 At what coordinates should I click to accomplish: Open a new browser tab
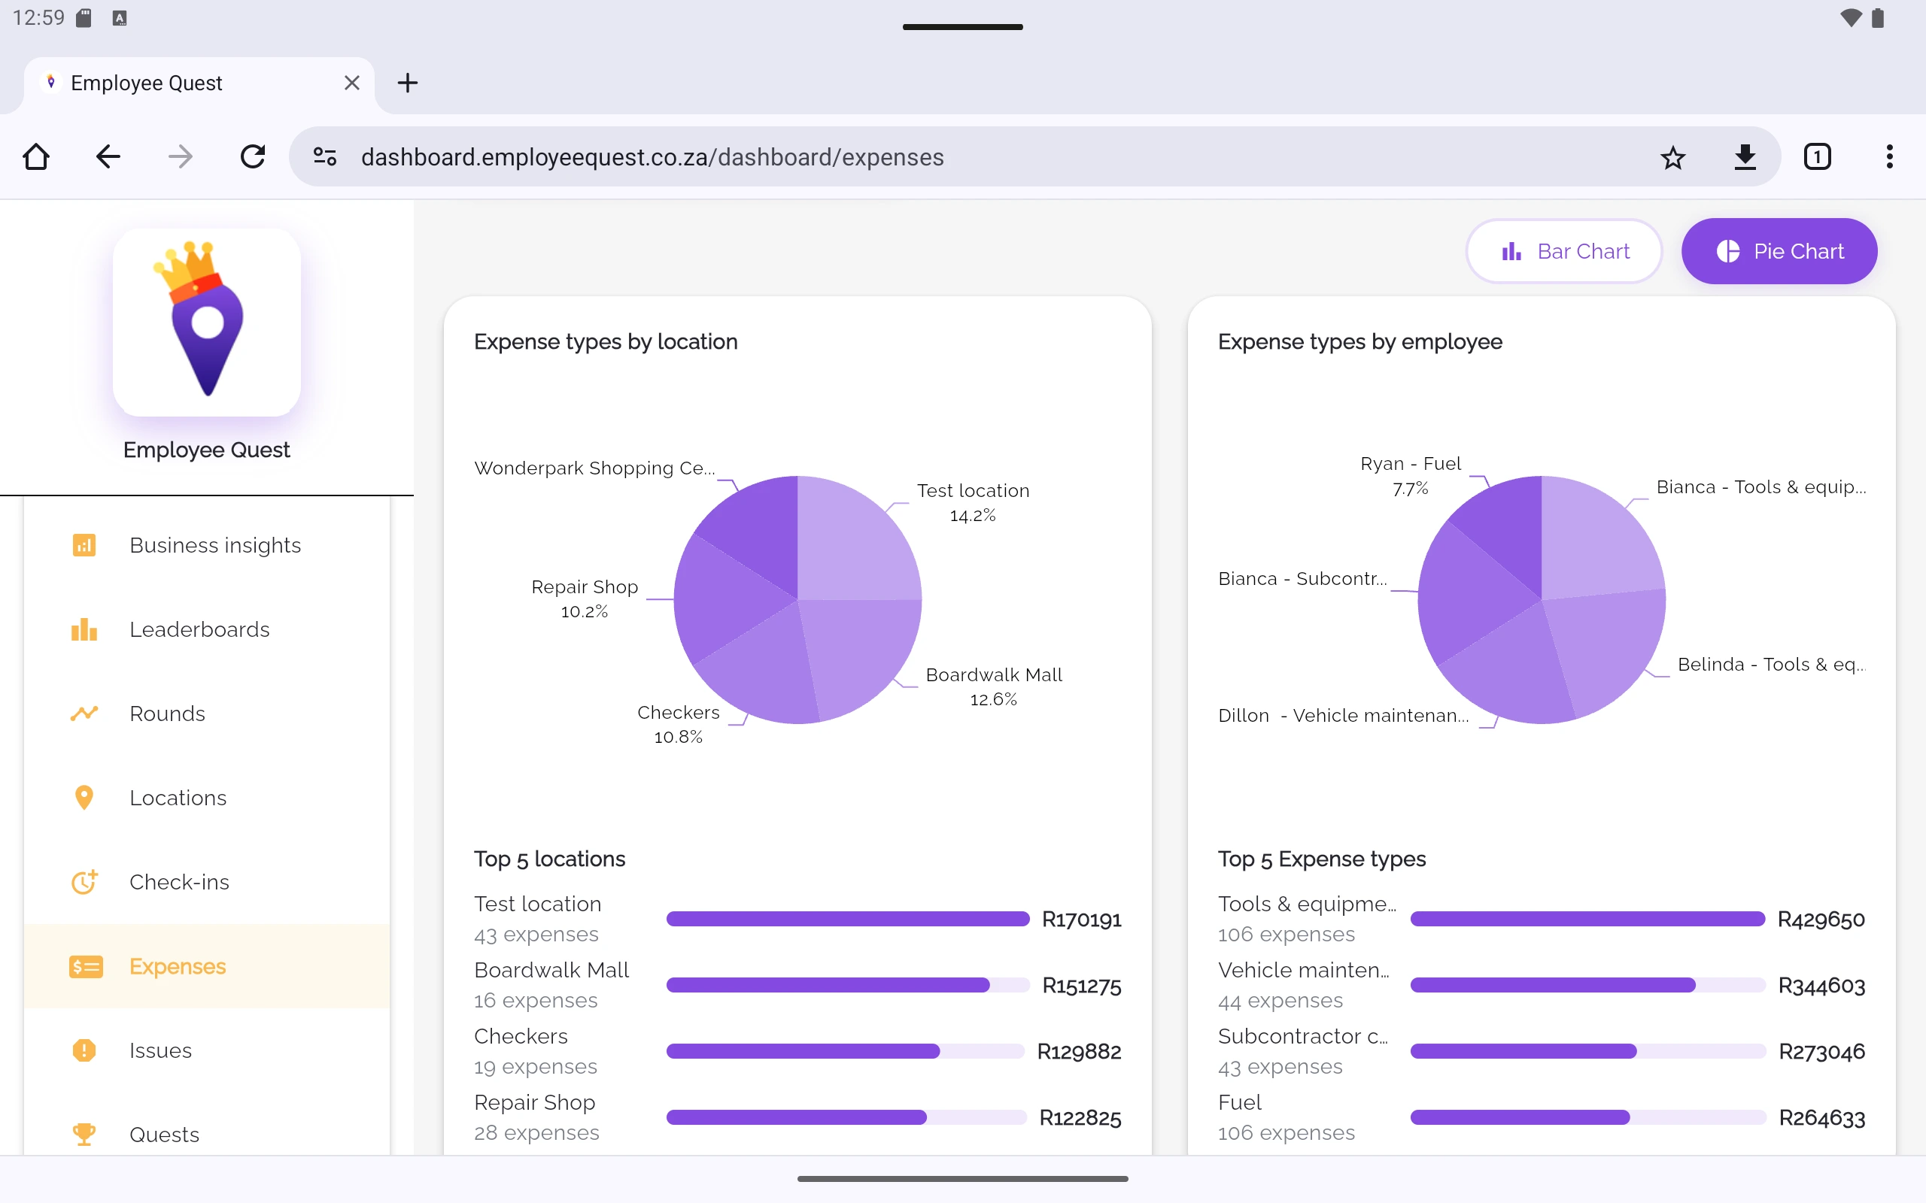coord(408,82)
